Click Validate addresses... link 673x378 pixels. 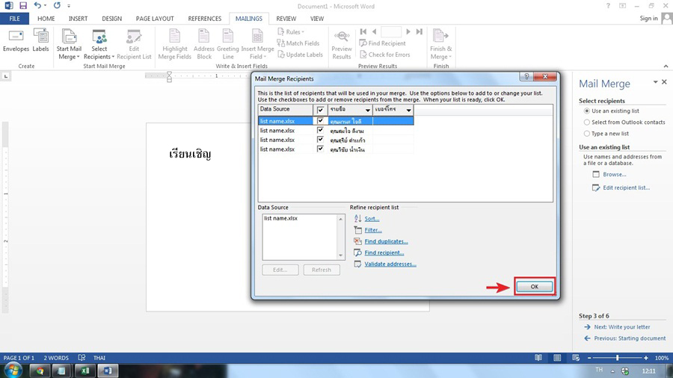coord(390,264)
